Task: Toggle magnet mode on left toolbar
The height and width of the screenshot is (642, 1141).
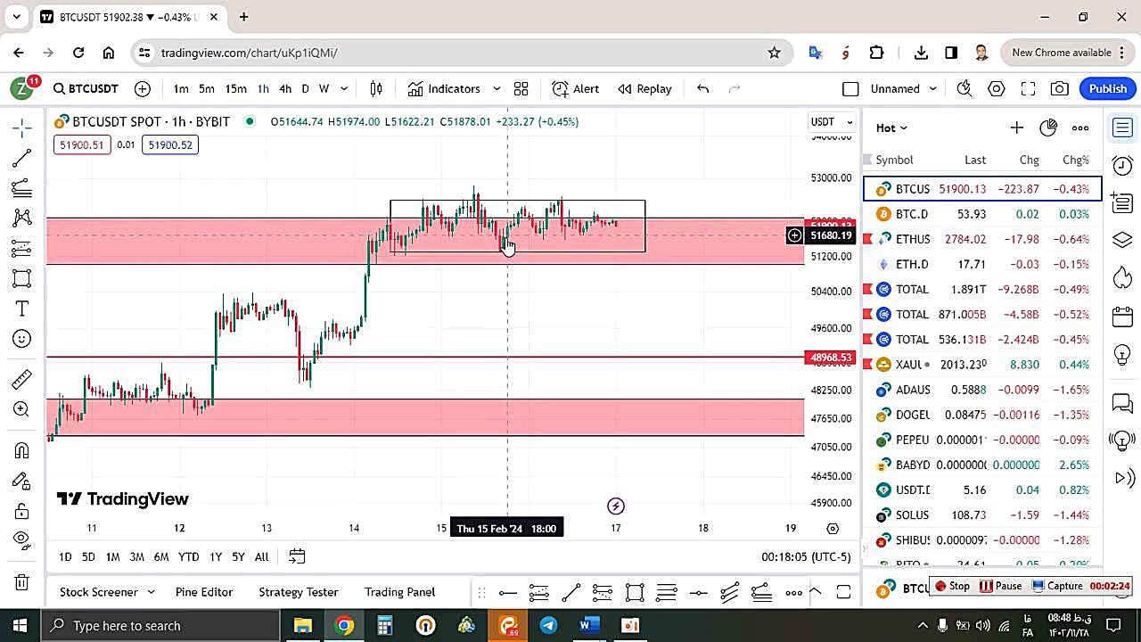Action: [22, 450]
